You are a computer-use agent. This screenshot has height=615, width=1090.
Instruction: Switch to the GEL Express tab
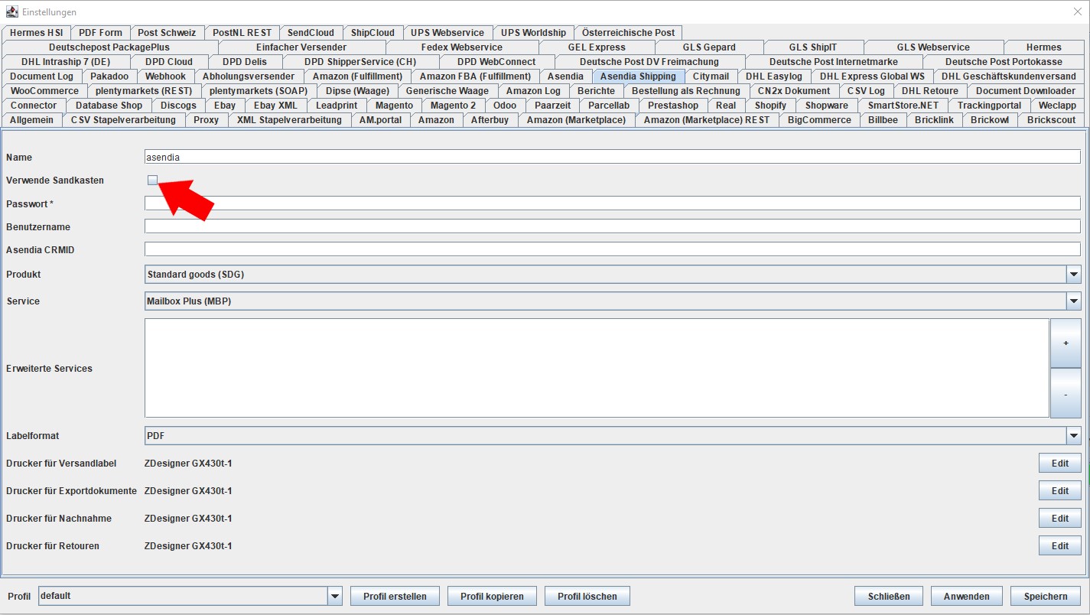pyautogui.click(x=597, y=47)
